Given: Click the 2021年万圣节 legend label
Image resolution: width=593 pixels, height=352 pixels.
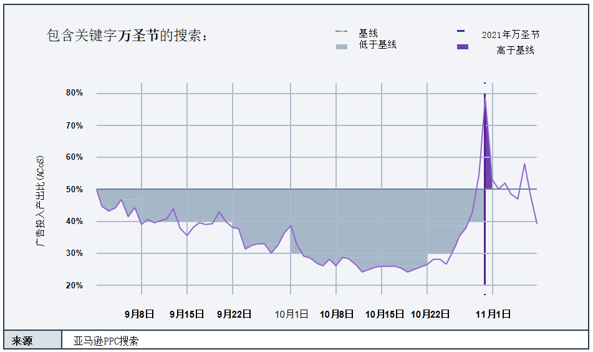Looking at the screenshot, I should click(511, 34).
